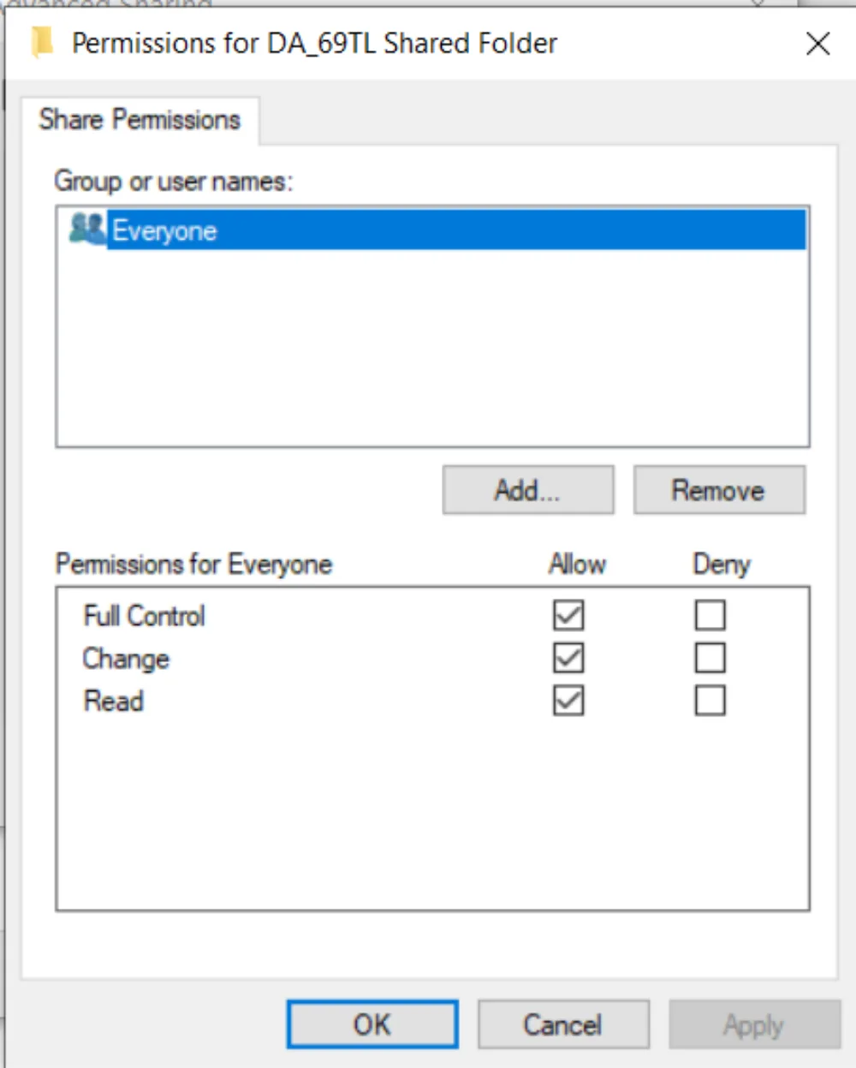
Task: Close the Permissions dialog window
Action: click(818, 43)
